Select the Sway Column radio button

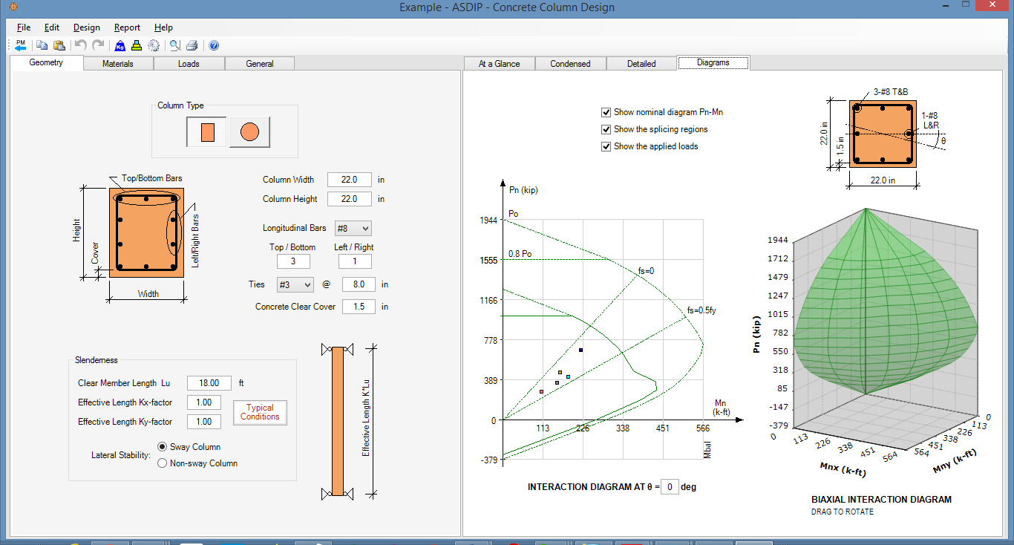(x=163, y=447)
